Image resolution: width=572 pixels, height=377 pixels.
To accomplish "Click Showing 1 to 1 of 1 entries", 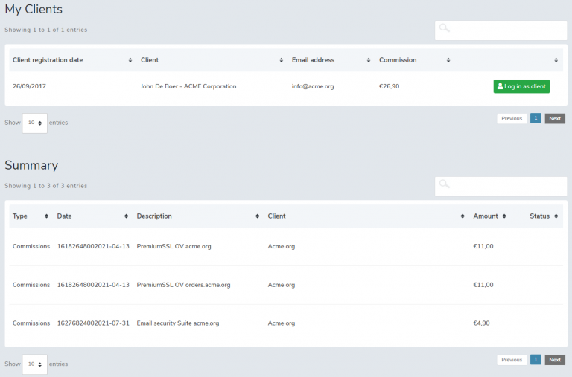I will click(x=46, y=30).
